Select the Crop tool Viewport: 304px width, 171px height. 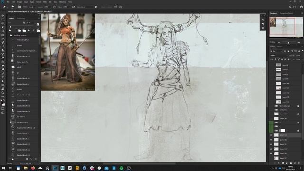[3, 31]
